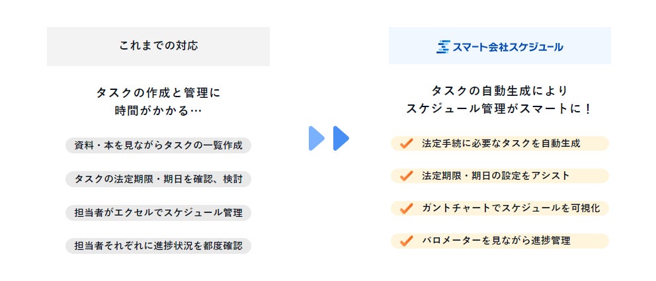
Task: Click the 担当者それぞれに進捗状況を都度確認 pill
Action: [158, 246]
